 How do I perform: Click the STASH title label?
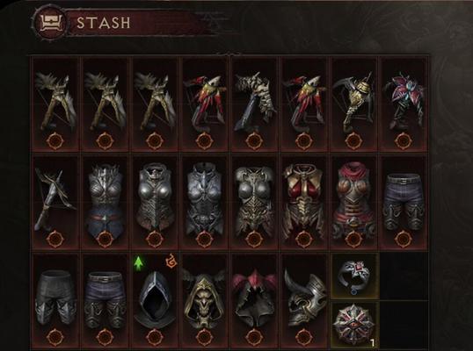104,23
